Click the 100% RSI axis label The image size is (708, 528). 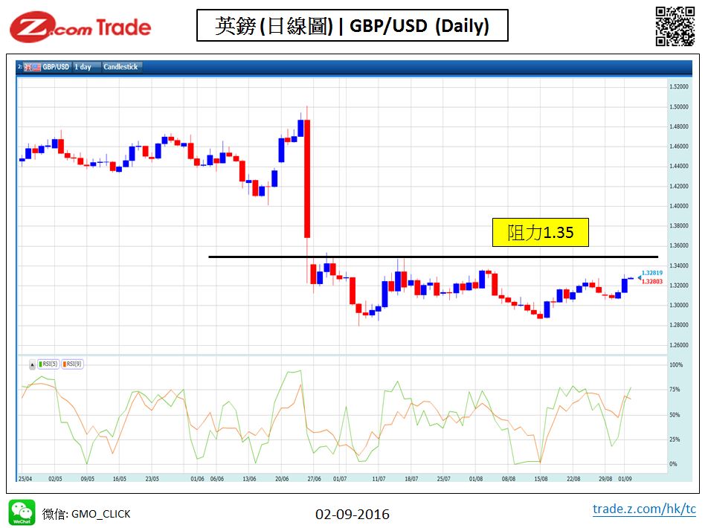click(676, 365)
